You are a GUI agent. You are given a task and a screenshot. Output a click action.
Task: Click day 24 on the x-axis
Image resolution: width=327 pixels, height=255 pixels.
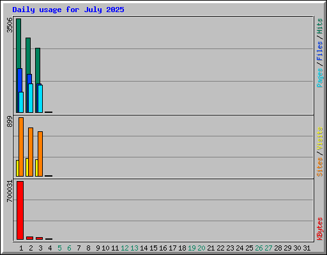tap(240, 248)
